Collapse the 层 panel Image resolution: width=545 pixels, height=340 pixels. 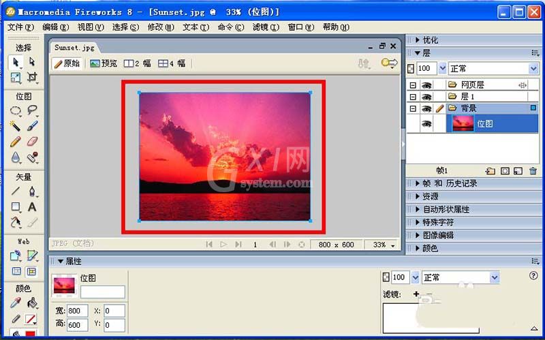point(418,53)
